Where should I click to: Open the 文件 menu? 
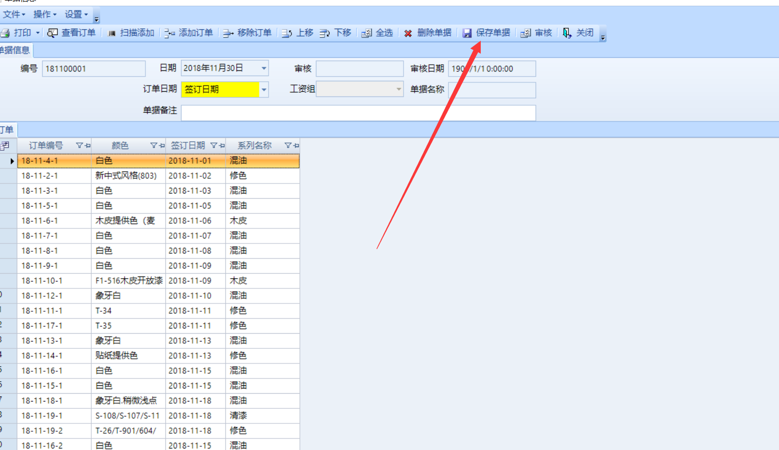[14, 14]
